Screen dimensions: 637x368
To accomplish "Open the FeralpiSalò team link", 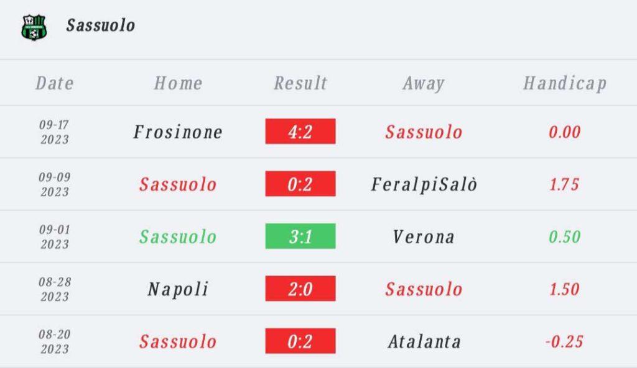I will pos(424,184).
